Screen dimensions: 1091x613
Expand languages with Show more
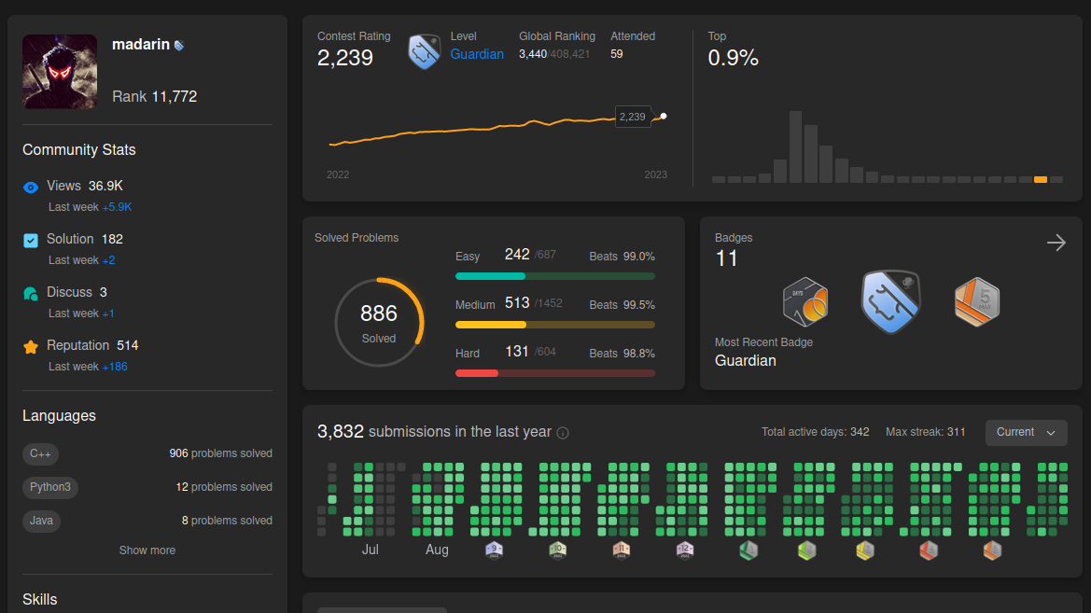click(x=147, y=550)
